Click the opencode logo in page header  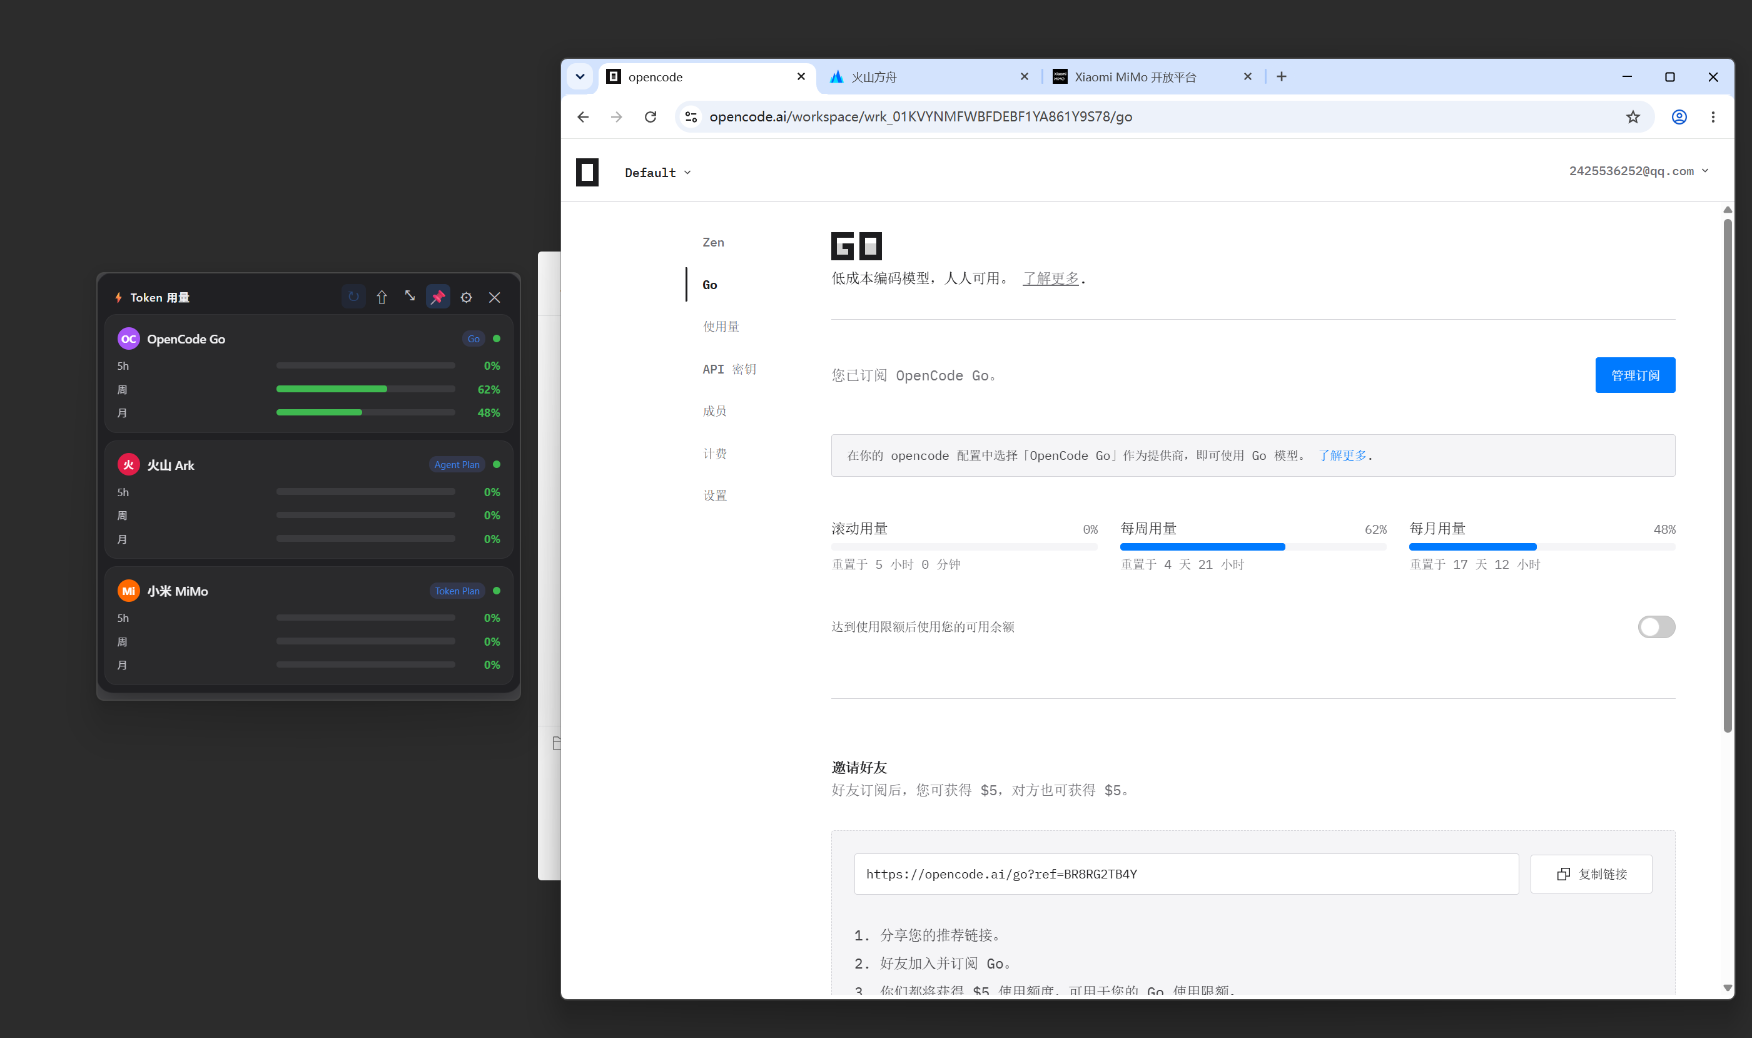[587, 172]
